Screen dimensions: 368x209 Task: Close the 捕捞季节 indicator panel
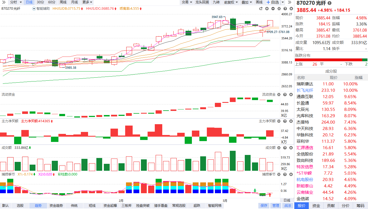tap(291, 174)
